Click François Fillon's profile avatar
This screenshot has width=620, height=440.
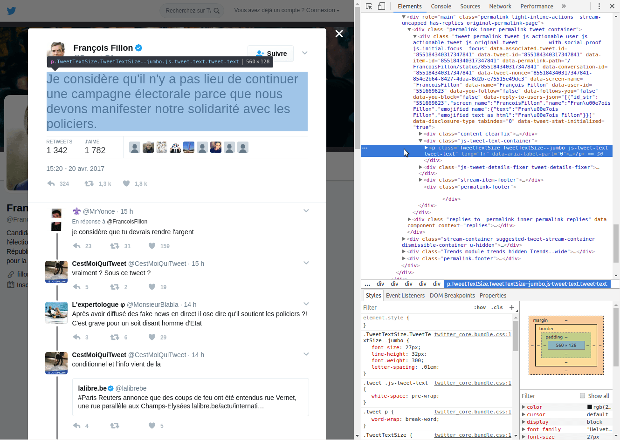(56, 51)
